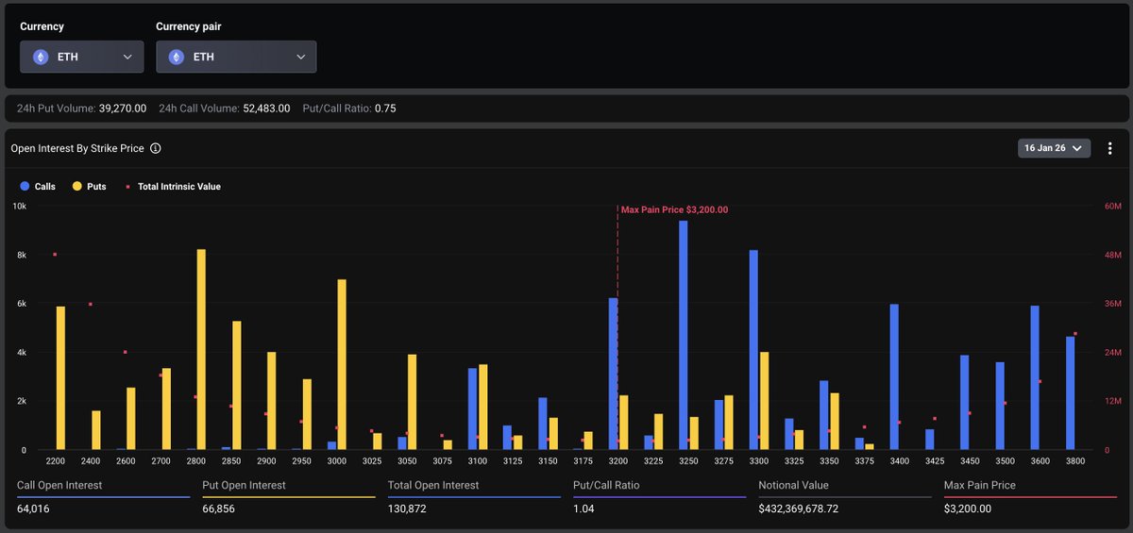Open the 16 Jan 26 expiry dropdown
Image resolution: width=1133 pixels, height=533 pixels.
tap(1054, 148)
